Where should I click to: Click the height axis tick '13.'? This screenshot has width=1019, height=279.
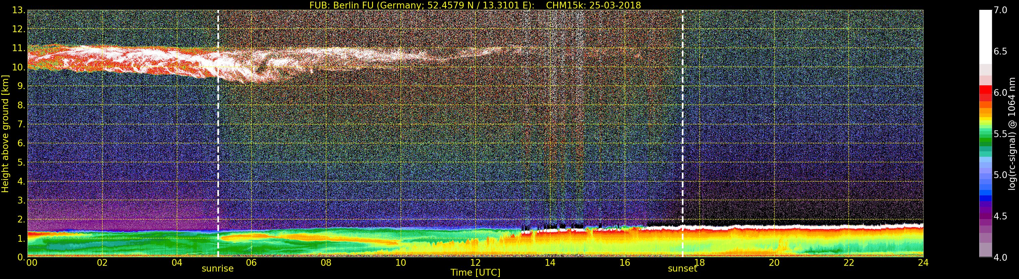click(x=19, y=10)
